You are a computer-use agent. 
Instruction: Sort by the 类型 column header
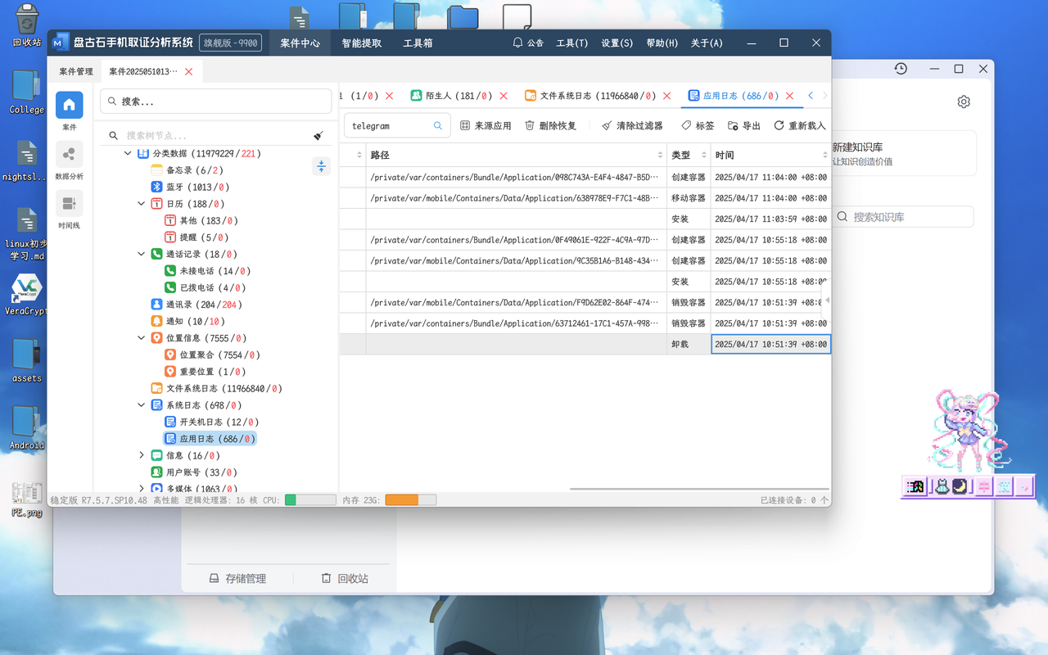(x=689, y=155)
